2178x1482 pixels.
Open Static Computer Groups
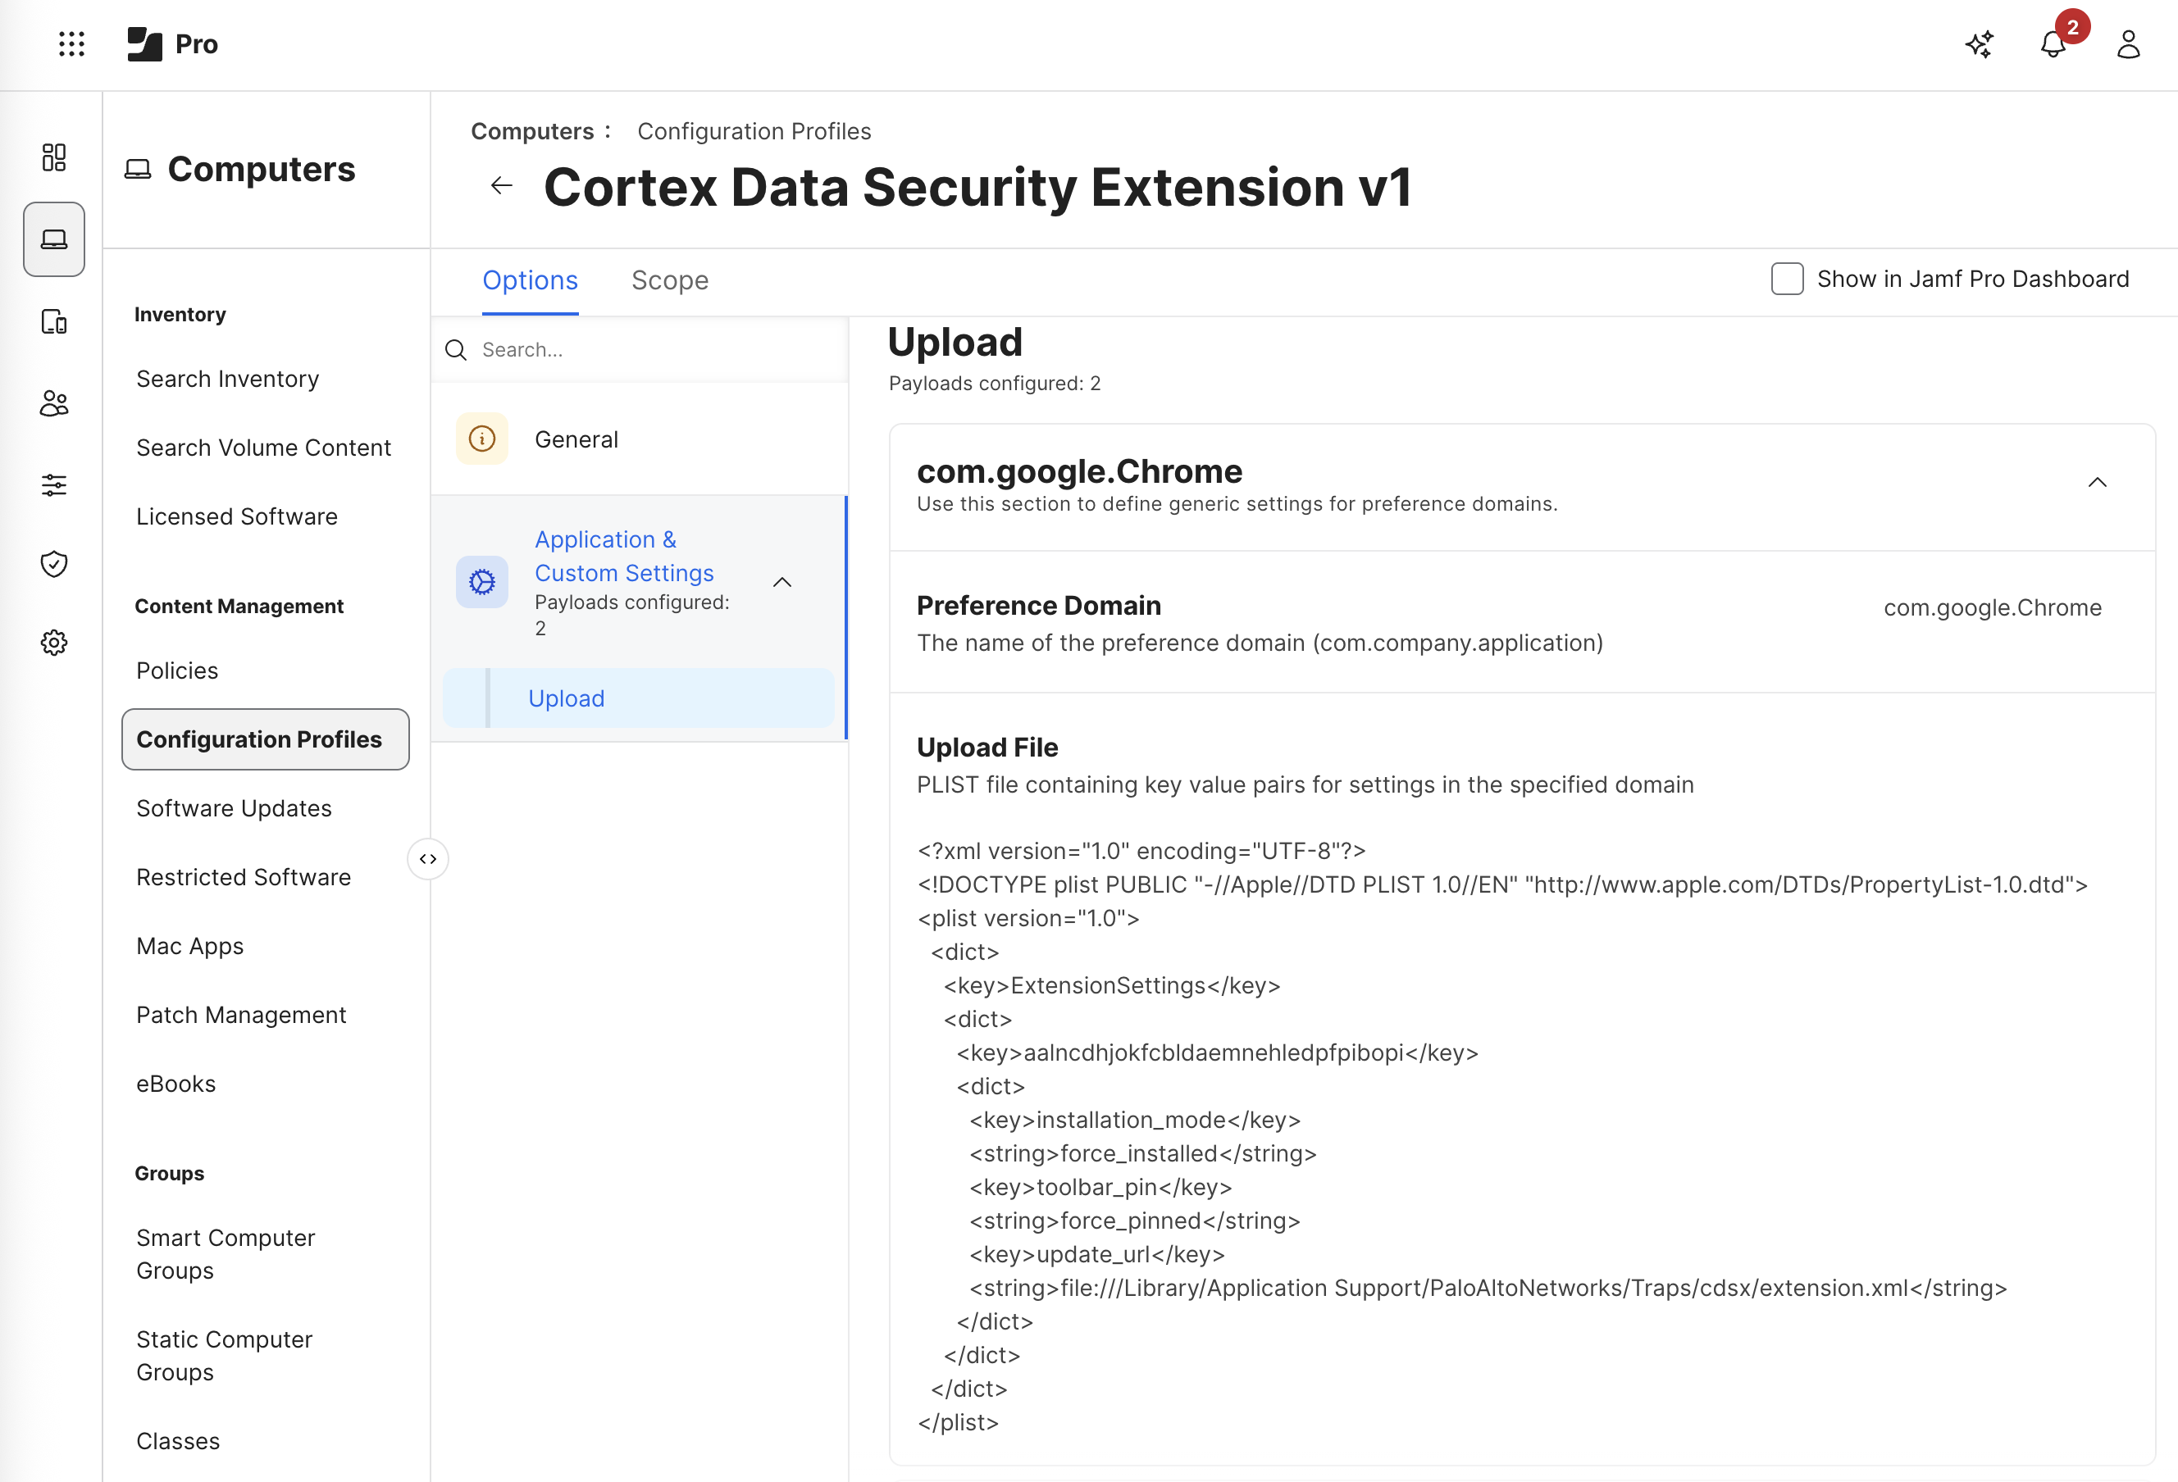click(x=224, y=1356)
